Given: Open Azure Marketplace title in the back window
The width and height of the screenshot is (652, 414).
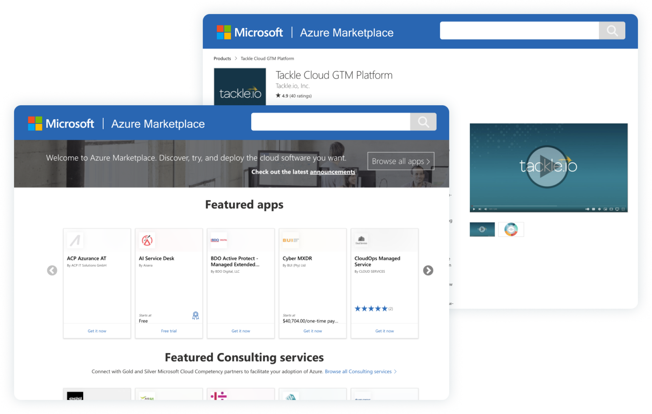Looking at the screenshot, I should (347, 33).
